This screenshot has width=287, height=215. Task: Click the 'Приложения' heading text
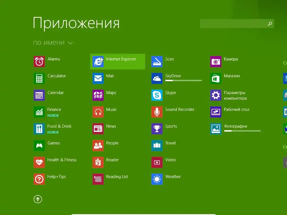click(76, 23)
